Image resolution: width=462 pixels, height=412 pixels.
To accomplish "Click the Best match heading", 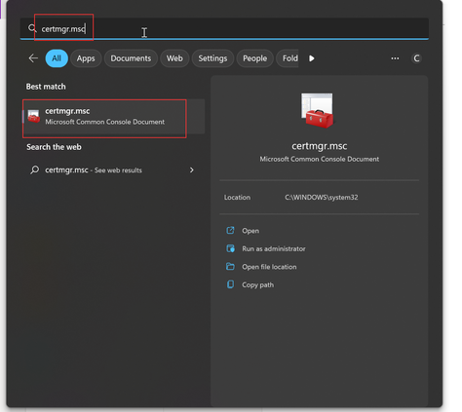I will 46,87.
